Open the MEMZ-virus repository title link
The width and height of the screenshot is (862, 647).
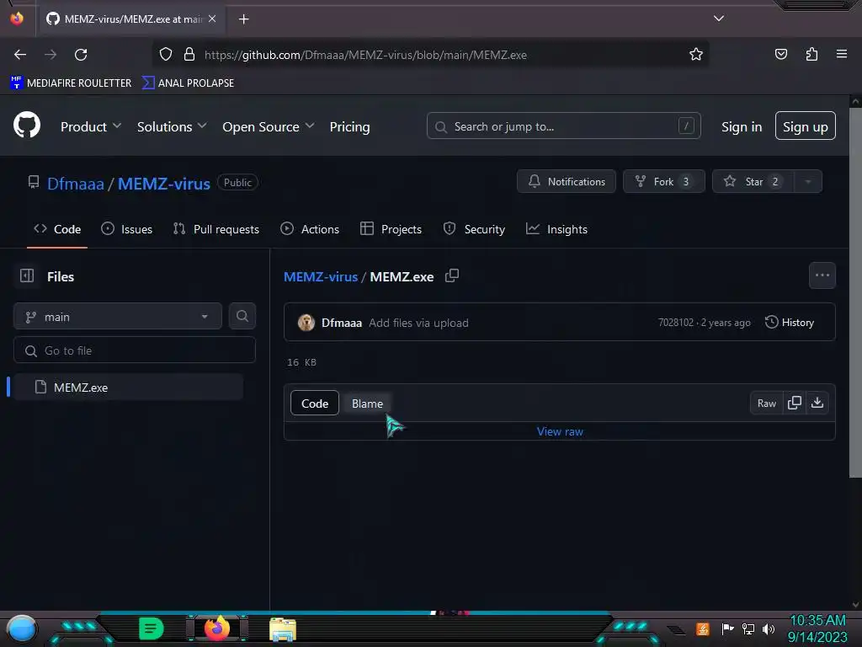pyautogui.click(x=164, y=183)
